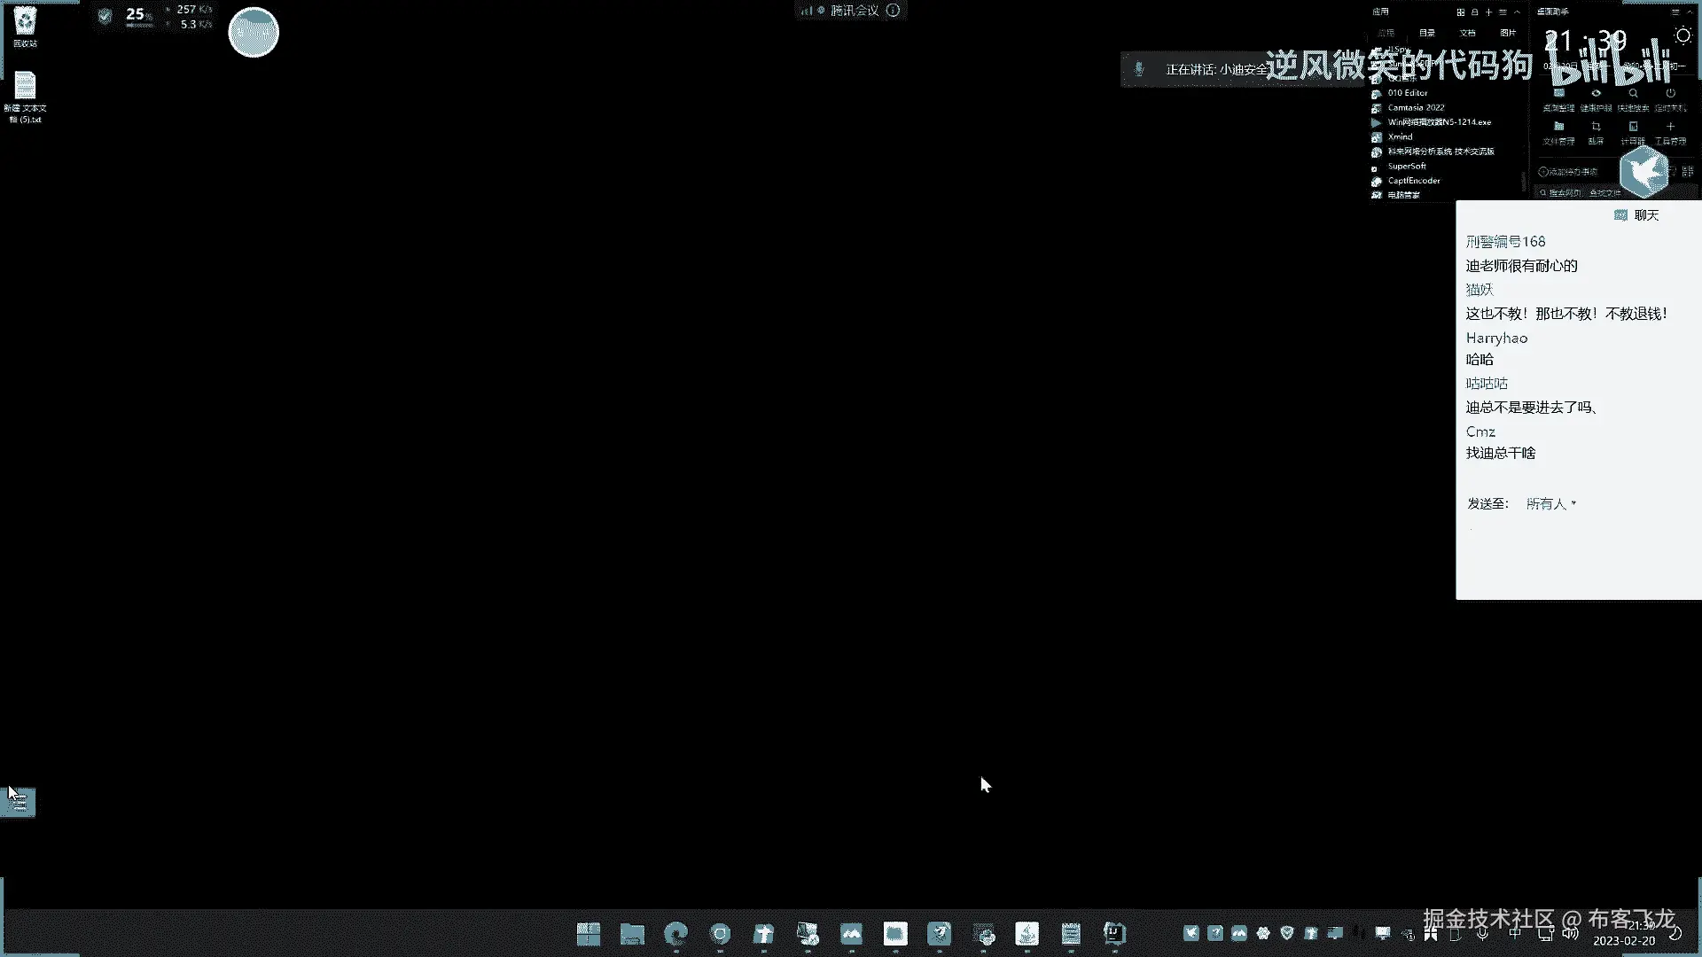Collapse the 应用 panel with chevron
Viewport: 1702px width, 957px height.
(x=1517, y=12)
